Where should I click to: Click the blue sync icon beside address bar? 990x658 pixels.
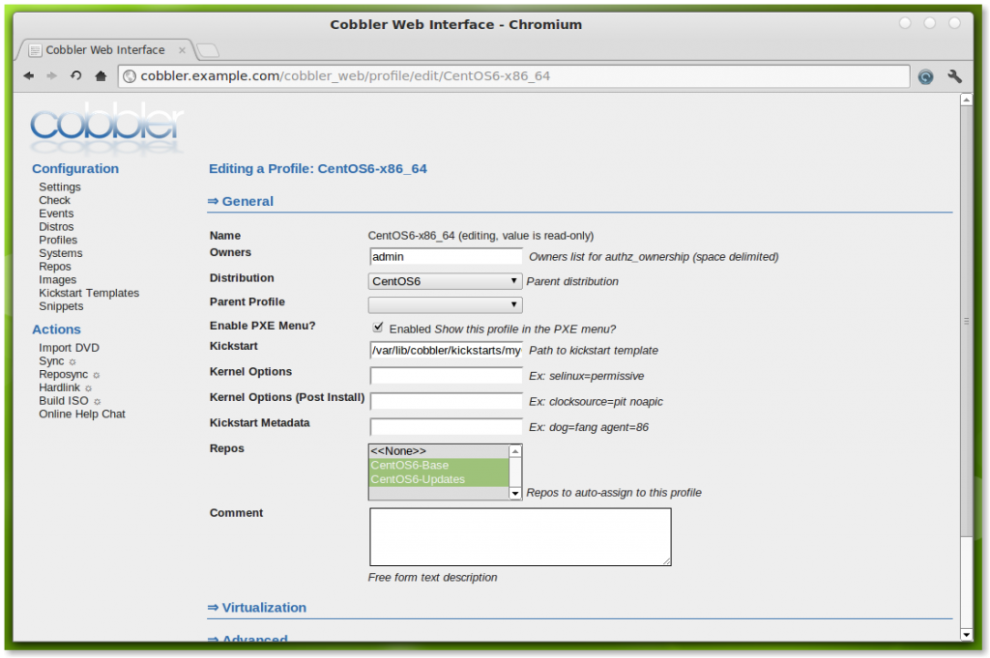pyautogui.click(x=925, y=76)
